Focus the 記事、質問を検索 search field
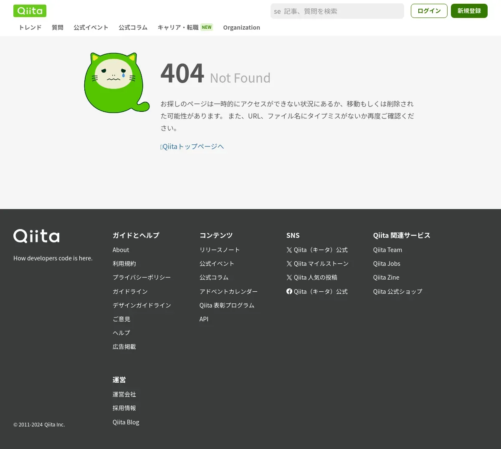Viewport: 501px width, 449px height. (337, 11)
